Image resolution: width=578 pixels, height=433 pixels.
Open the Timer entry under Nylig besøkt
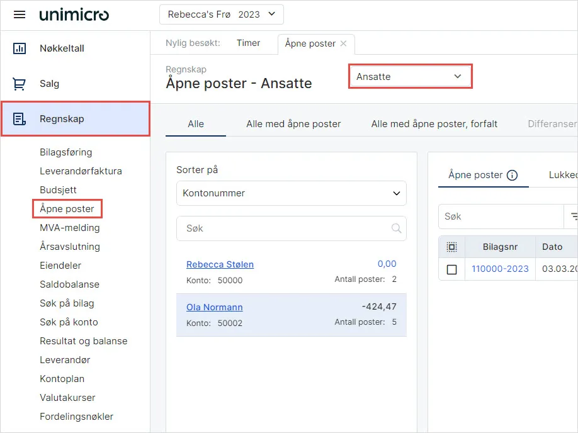[248, 43]
